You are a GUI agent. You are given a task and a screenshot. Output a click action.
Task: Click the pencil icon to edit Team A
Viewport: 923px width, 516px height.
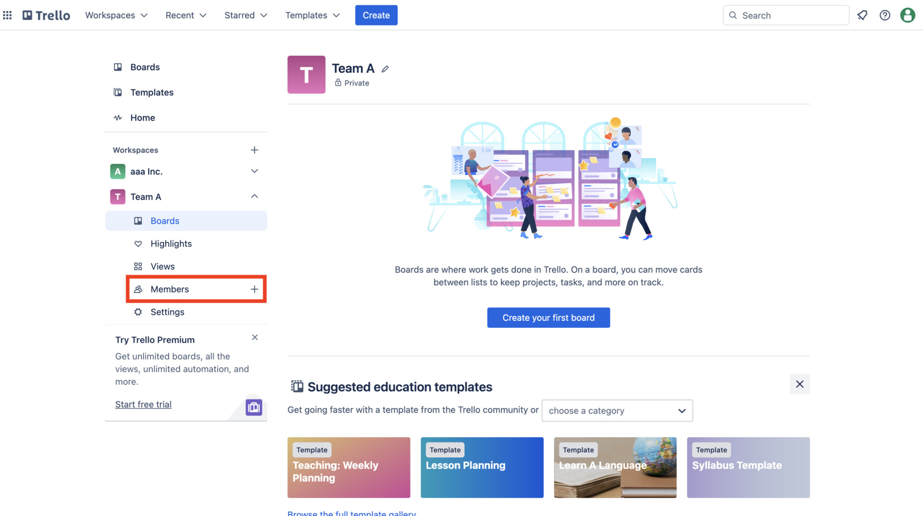click(385, 69)
